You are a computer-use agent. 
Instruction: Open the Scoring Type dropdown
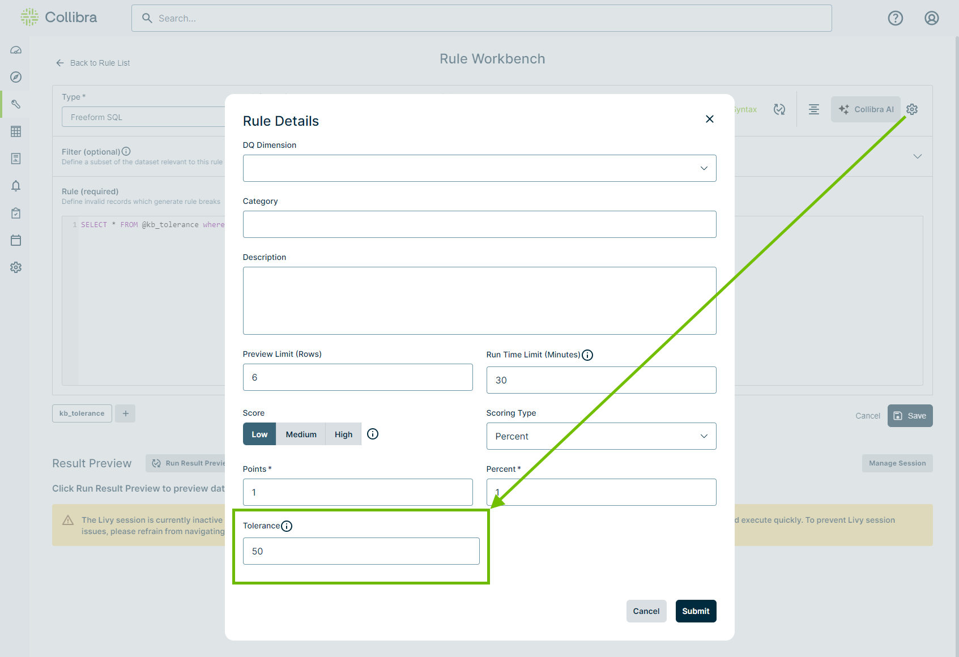coord(601,436)
